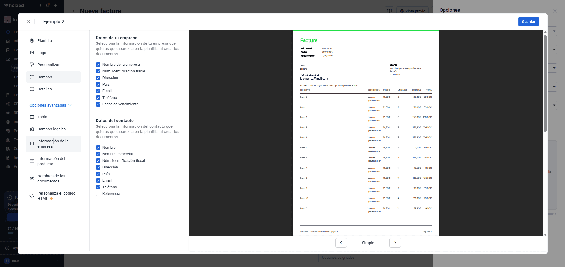
Task: Click the Logo image icon
Action: pos(32,53)
